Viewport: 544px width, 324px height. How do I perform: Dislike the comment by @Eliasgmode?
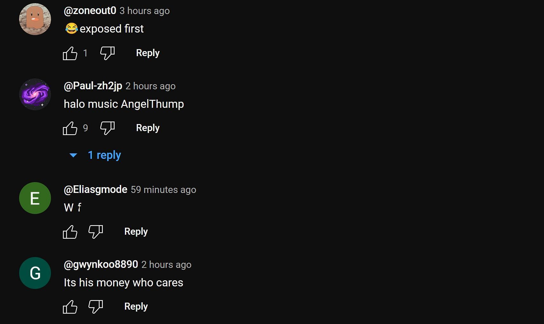(96, 232)
